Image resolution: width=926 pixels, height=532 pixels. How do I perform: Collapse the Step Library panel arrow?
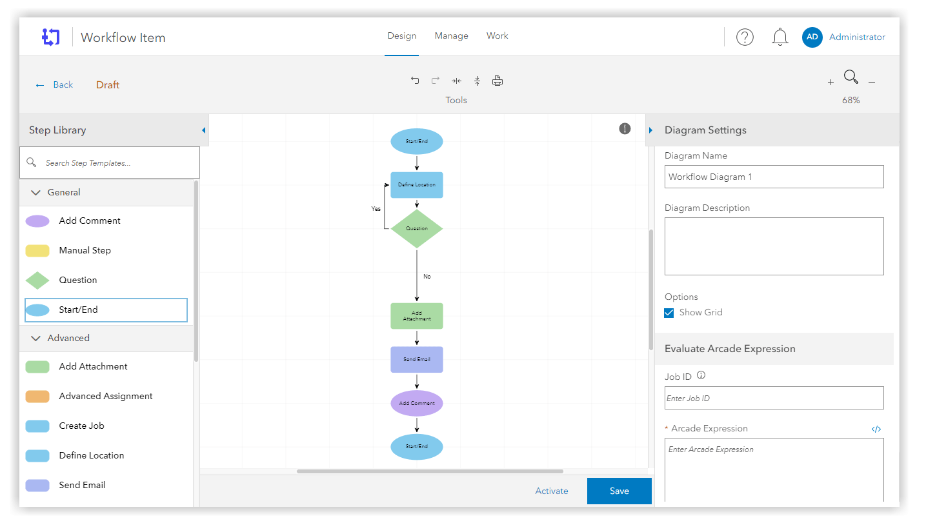pyautogui.click(x=204, y=130)
